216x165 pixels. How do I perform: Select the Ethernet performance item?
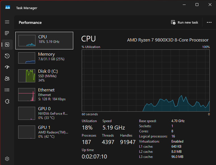(x=44, y=94)
